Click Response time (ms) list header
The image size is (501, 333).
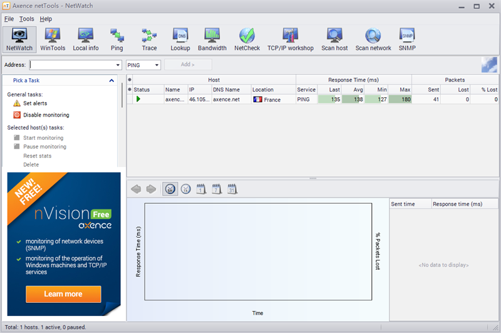(465, 204)
